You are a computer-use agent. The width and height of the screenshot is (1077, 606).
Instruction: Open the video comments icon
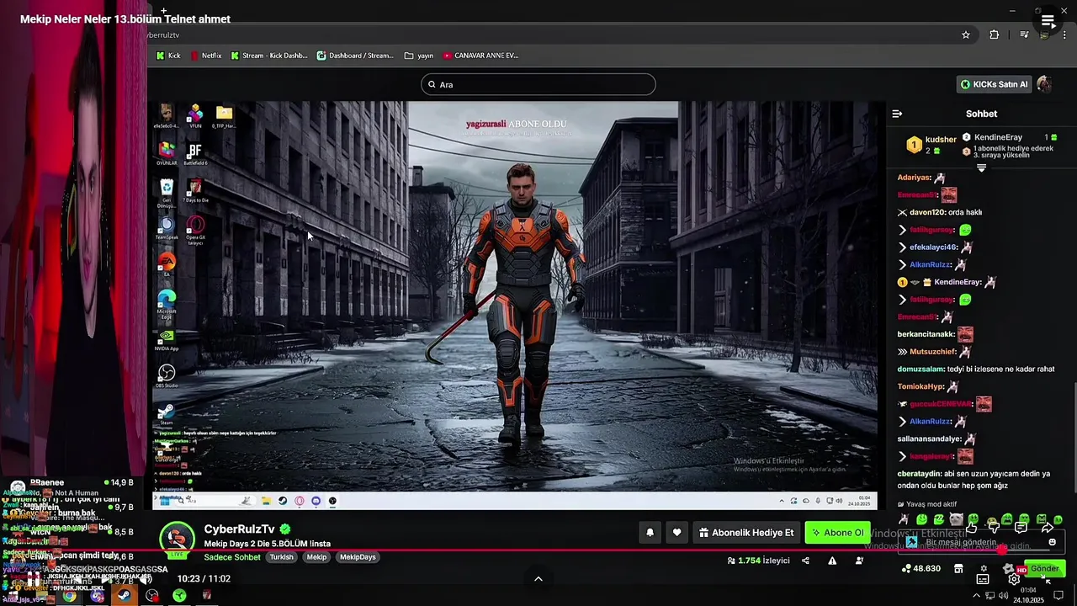(x=1021, y=528)
